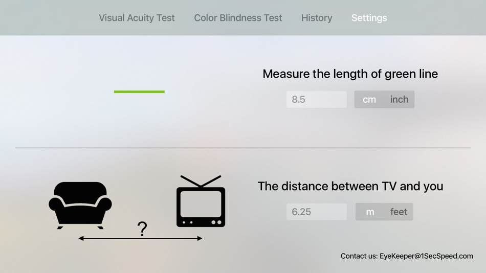
Task: Click the TV distance field showing 6.25
Action: point(316,212)
